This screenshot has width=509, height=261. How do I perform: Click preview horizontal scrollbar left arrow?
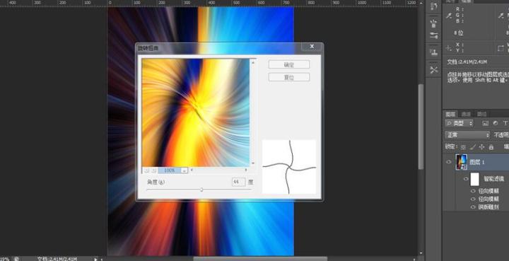click(x=192, y=170)
